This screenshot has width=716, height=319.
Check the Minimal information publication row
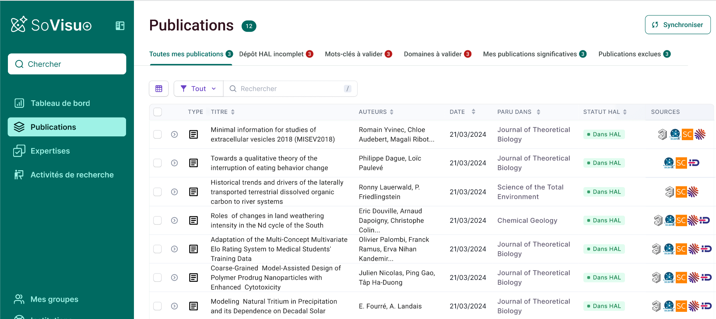158,134
